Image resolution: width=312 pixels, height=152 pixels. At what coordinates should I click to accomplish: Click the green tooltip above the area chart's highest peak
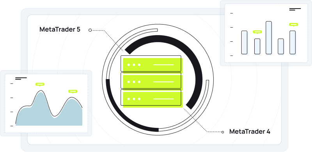pos(40,84)
